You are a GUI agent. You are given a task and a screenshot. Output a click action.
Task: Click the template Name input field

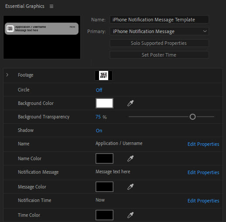pyautogui.click(x=159, y=20)
